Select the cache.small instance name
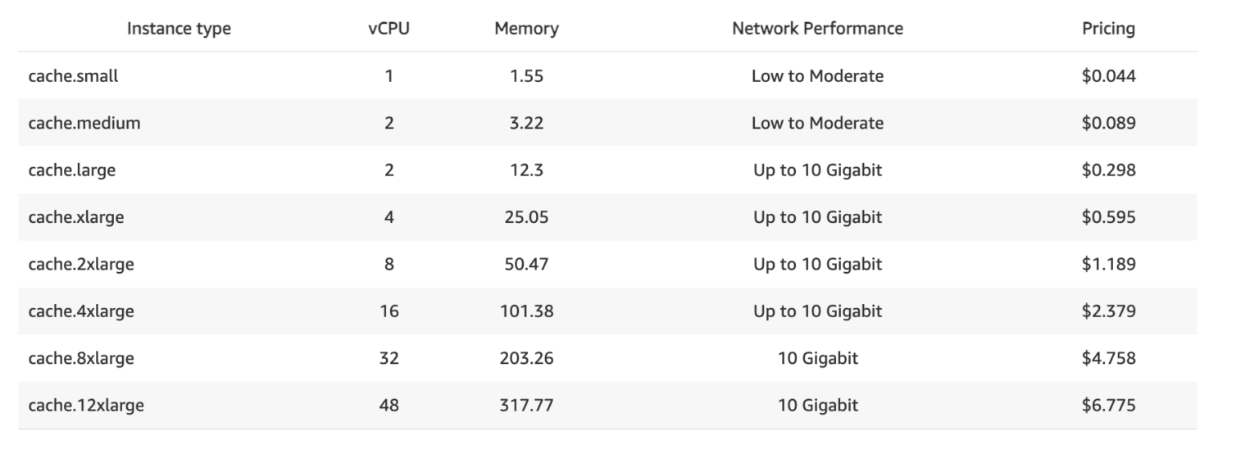This screenshot has width=1259, height=454. [73, 76]
